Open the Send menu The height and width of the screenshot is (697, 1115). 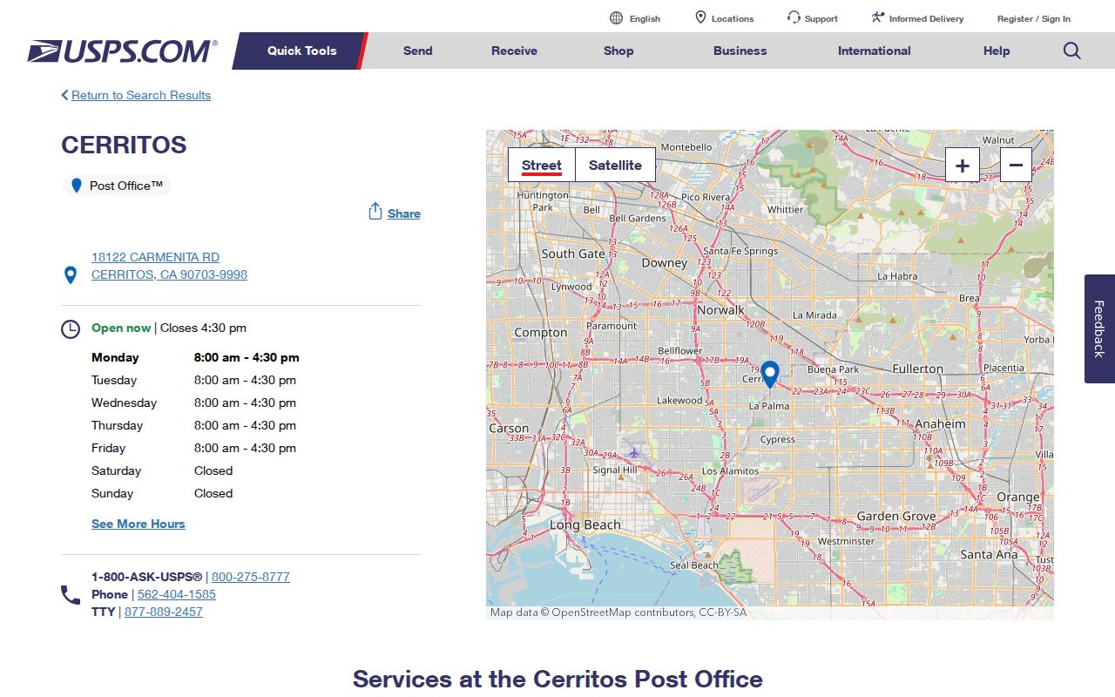click(x=417, y=51)
